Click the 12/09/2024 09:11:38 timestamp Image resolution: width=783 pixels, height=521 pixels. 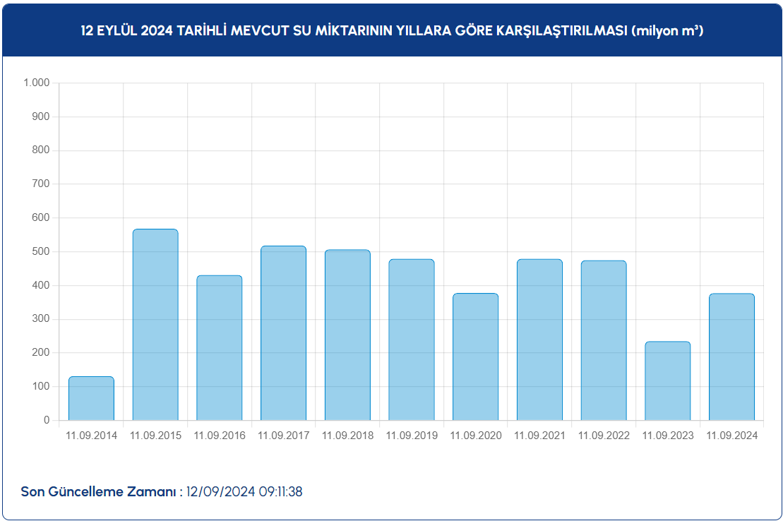click(x=244, y=491)
